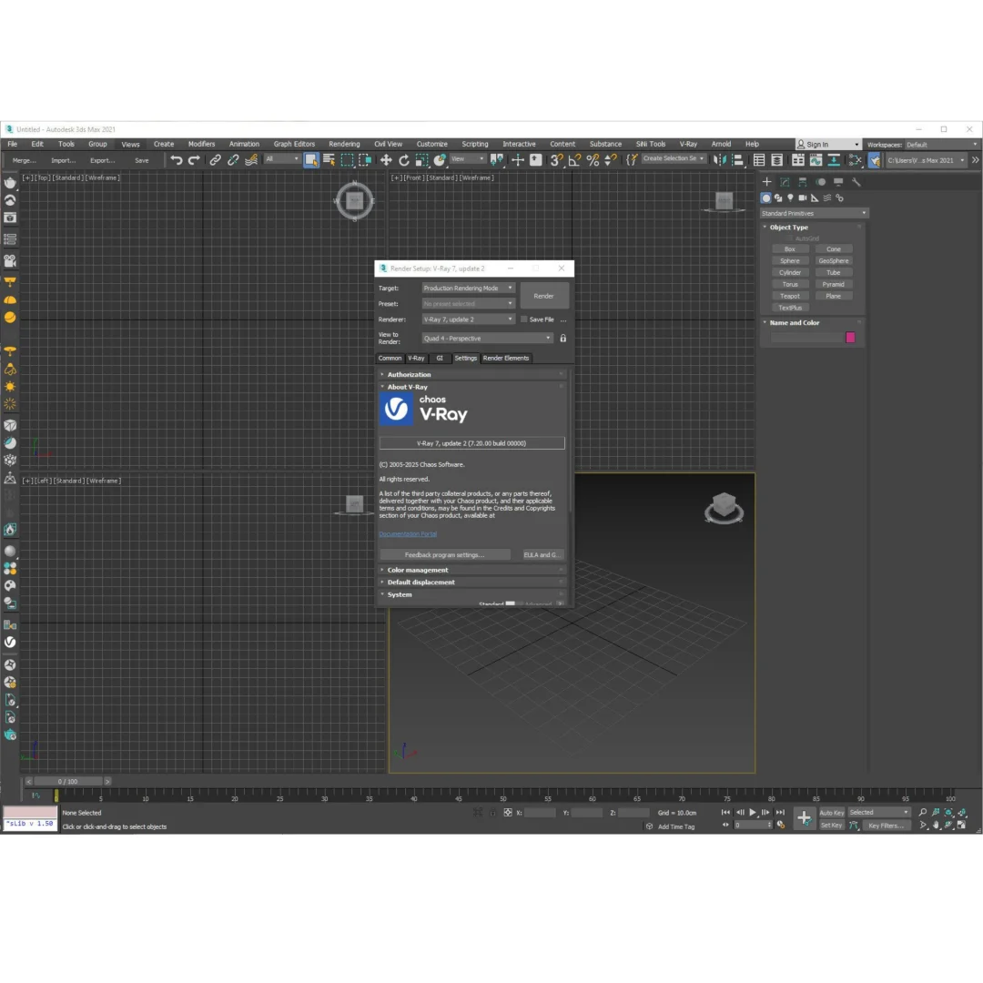Open the Target rendering mode dropdown

click(468, 289)
